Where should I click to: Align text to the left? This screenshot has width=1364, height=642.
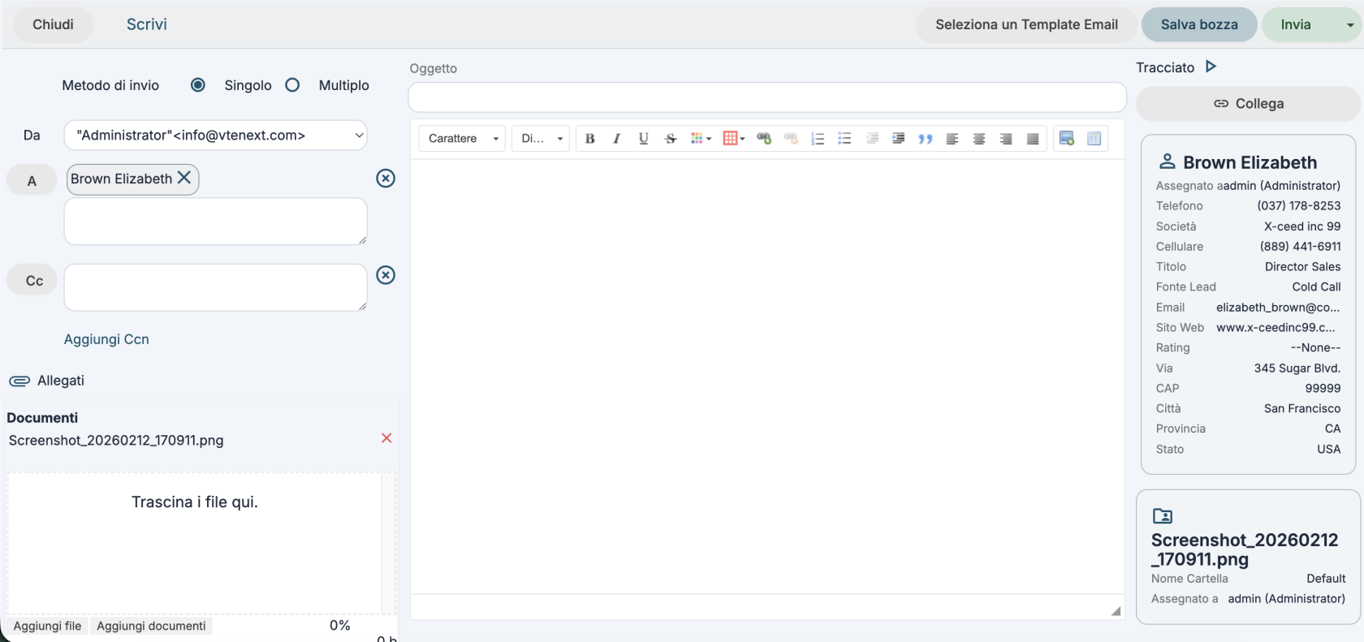click(x=952, y=139)
